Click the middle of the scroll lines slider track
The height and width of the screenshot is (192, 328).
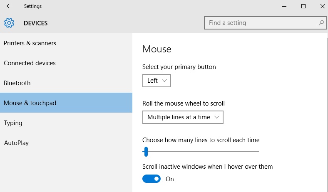(x=201, y=152)
